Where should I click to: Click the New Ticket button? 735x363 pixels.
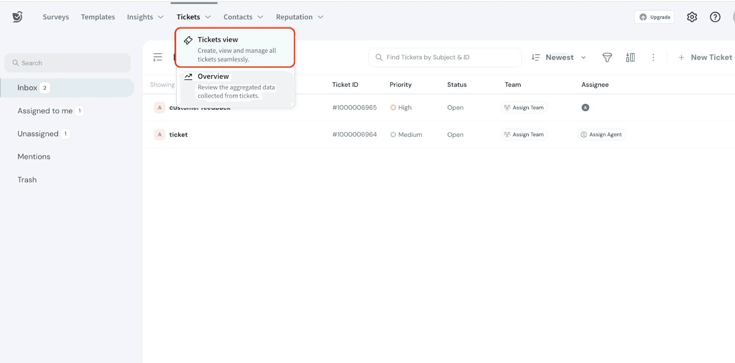(x=705, y=57)
